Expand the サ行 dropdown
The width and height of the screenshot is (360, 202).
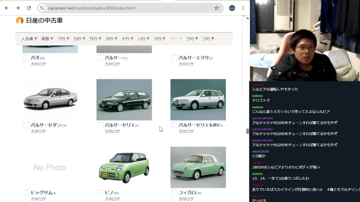click(x=95, y=39)
